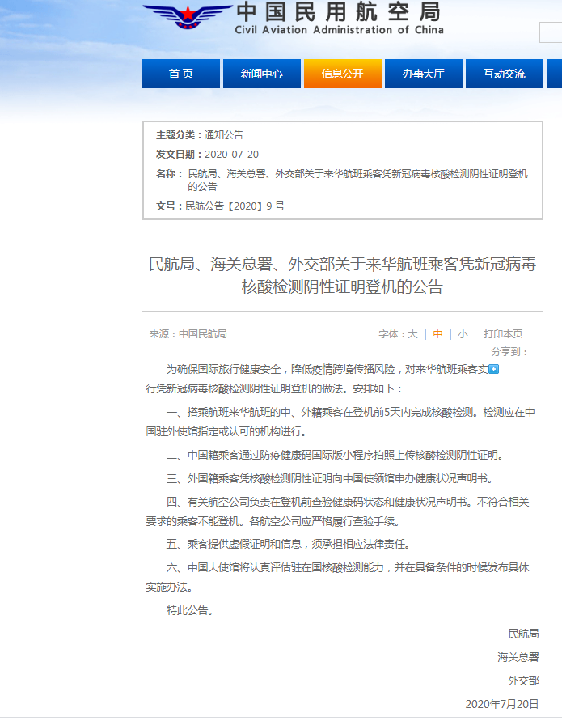
Task: Click the search input box at top right
Action: click(551, 32)
